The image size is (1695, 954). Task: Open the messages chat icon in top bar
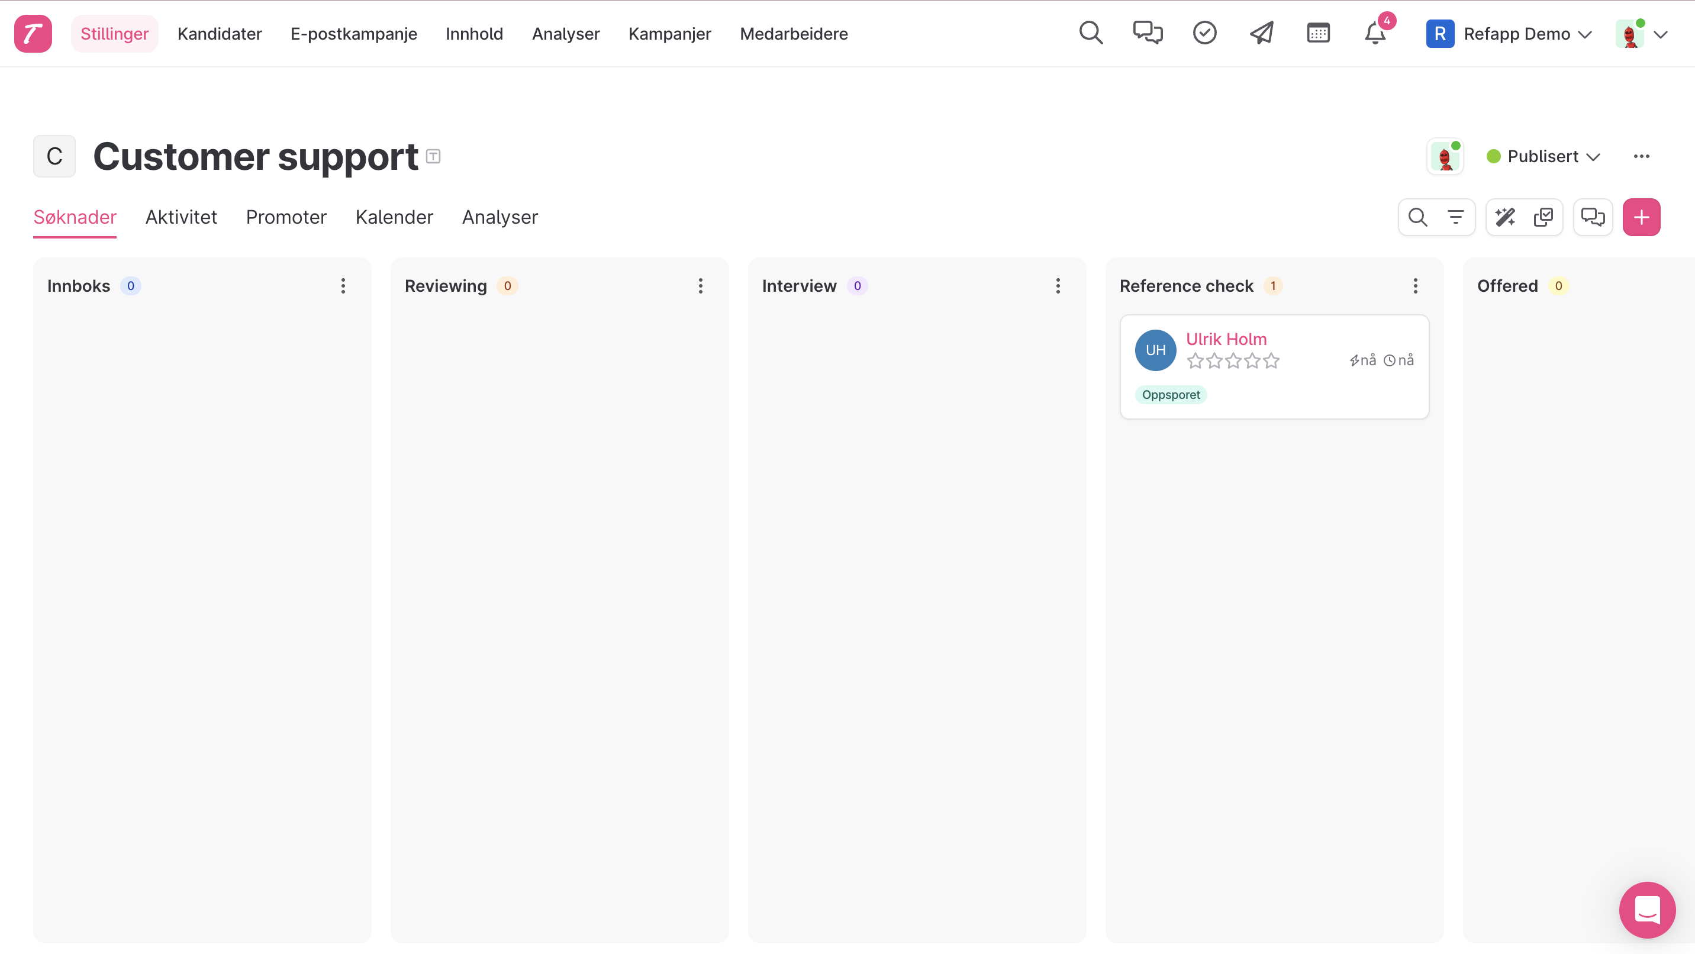click(1148, 33)
